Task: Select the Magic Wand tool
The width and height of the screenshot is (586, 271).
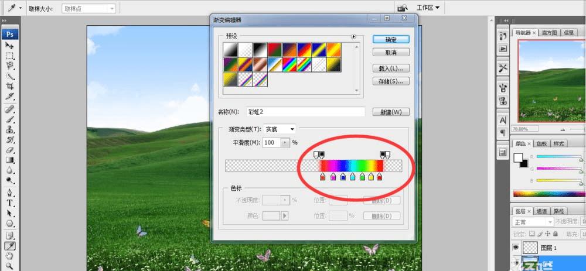Action: (x=10, y=76)
